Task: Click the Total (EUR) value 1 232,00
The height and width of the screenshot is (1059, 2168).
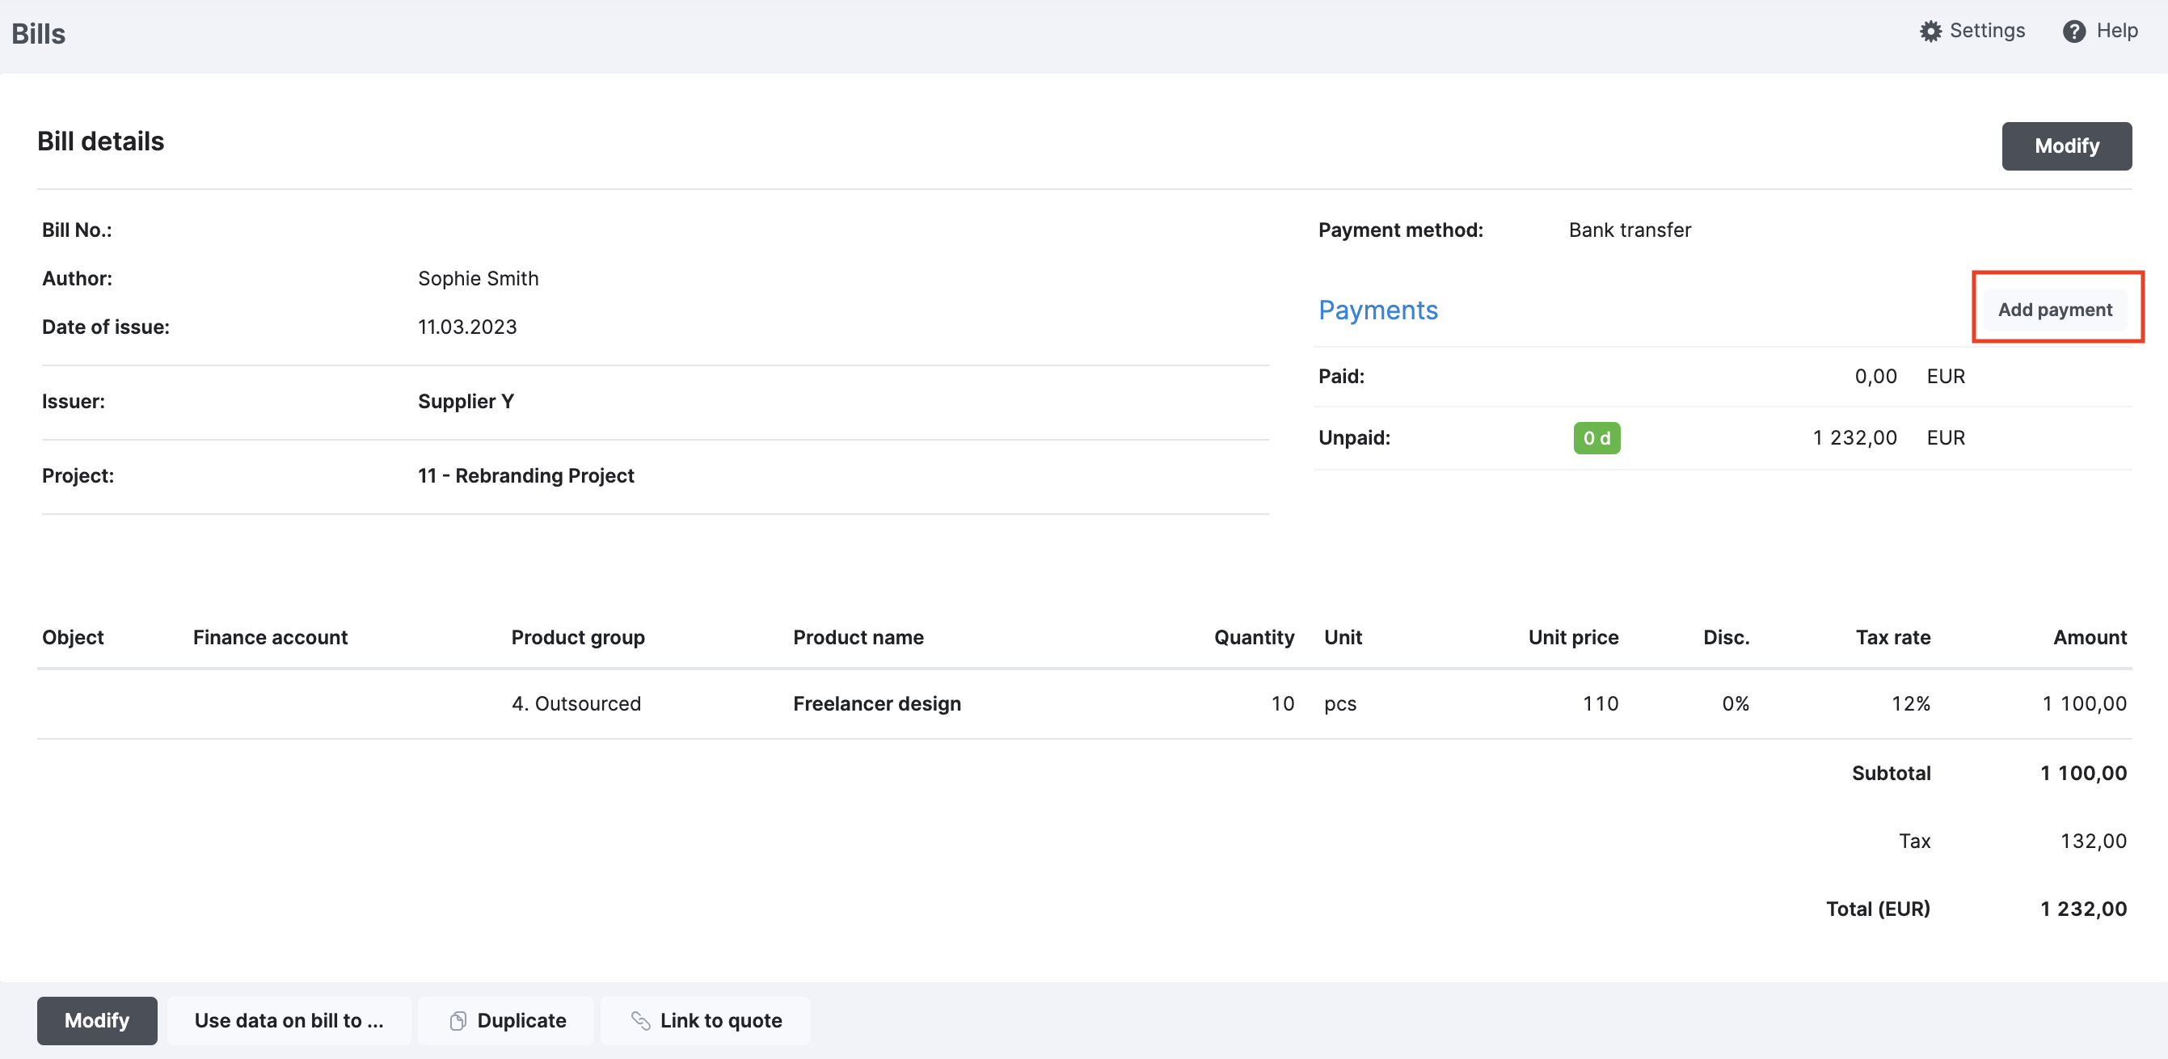Action: point(2083,909)
